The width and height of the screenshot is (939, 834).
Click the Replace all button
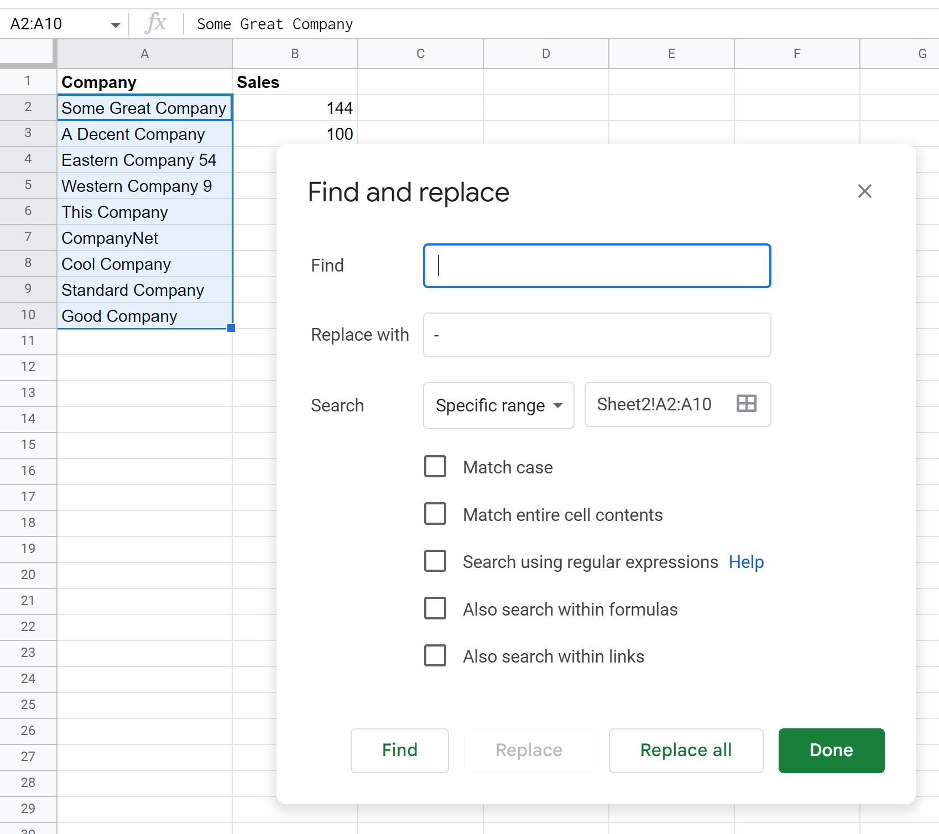click(686, 750)
